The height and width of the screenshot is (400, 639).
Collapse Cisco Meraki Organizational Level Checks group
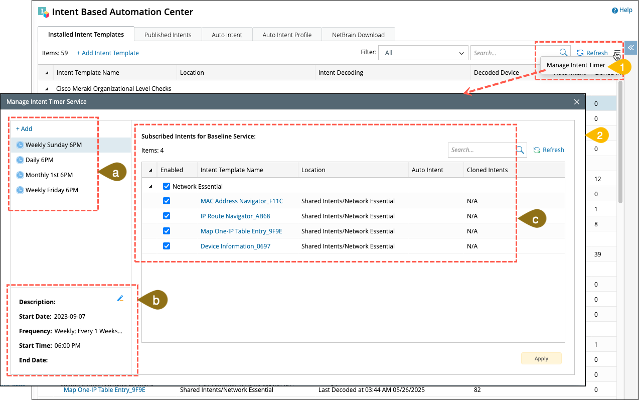click(x=47, y=89)
